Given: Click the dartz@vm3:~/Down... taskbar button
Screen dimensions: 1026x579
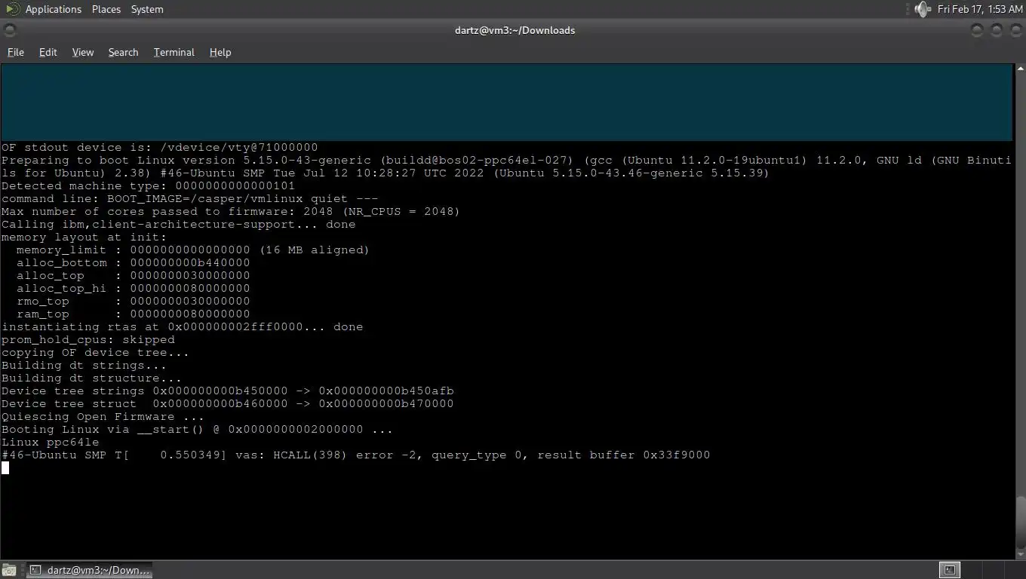Looking at the screenshot, I should coord(90,570).
